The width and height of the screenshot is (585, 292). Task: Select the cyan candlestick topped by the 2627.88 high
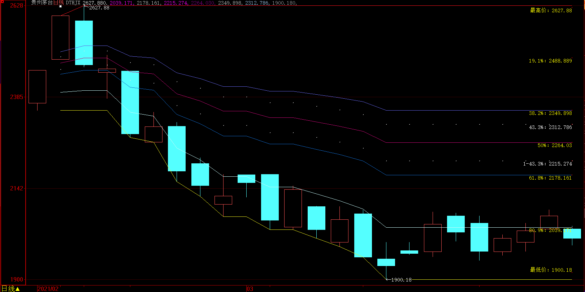(x=84, y=43)
